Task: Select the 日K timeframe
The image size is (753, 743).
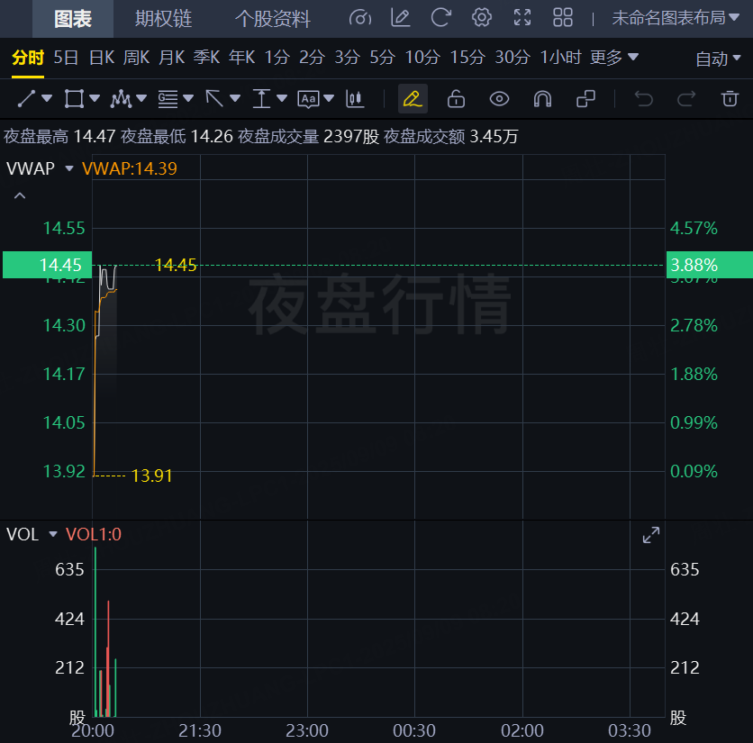Action: (x=101, y=58)
